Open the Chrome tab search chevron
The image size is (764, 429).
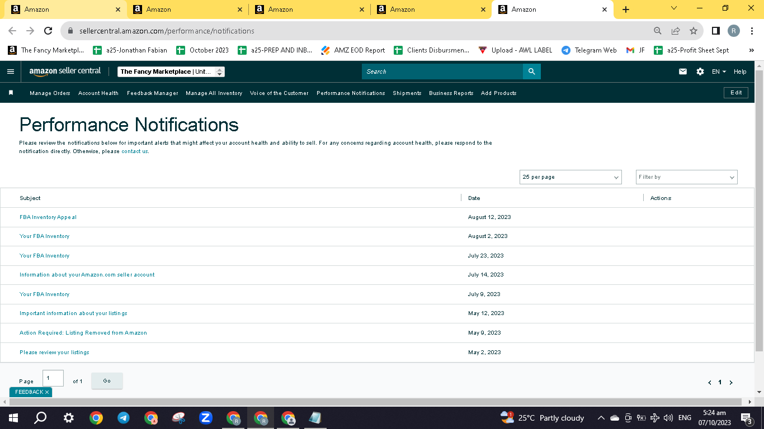pos(674,8)
